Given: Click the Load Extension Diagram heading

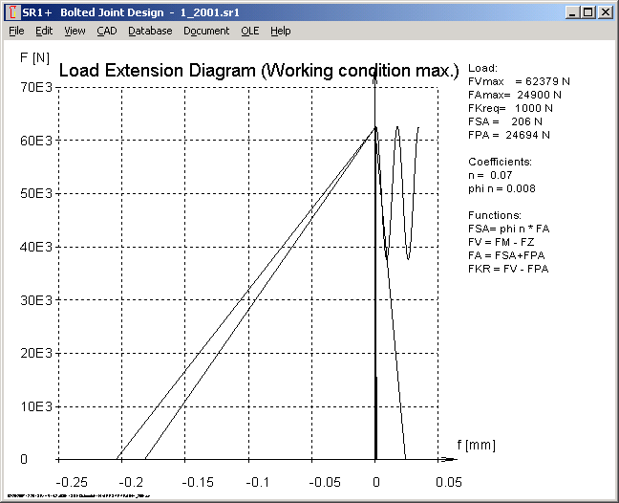Looking at the screenshot, I should 259,71.
